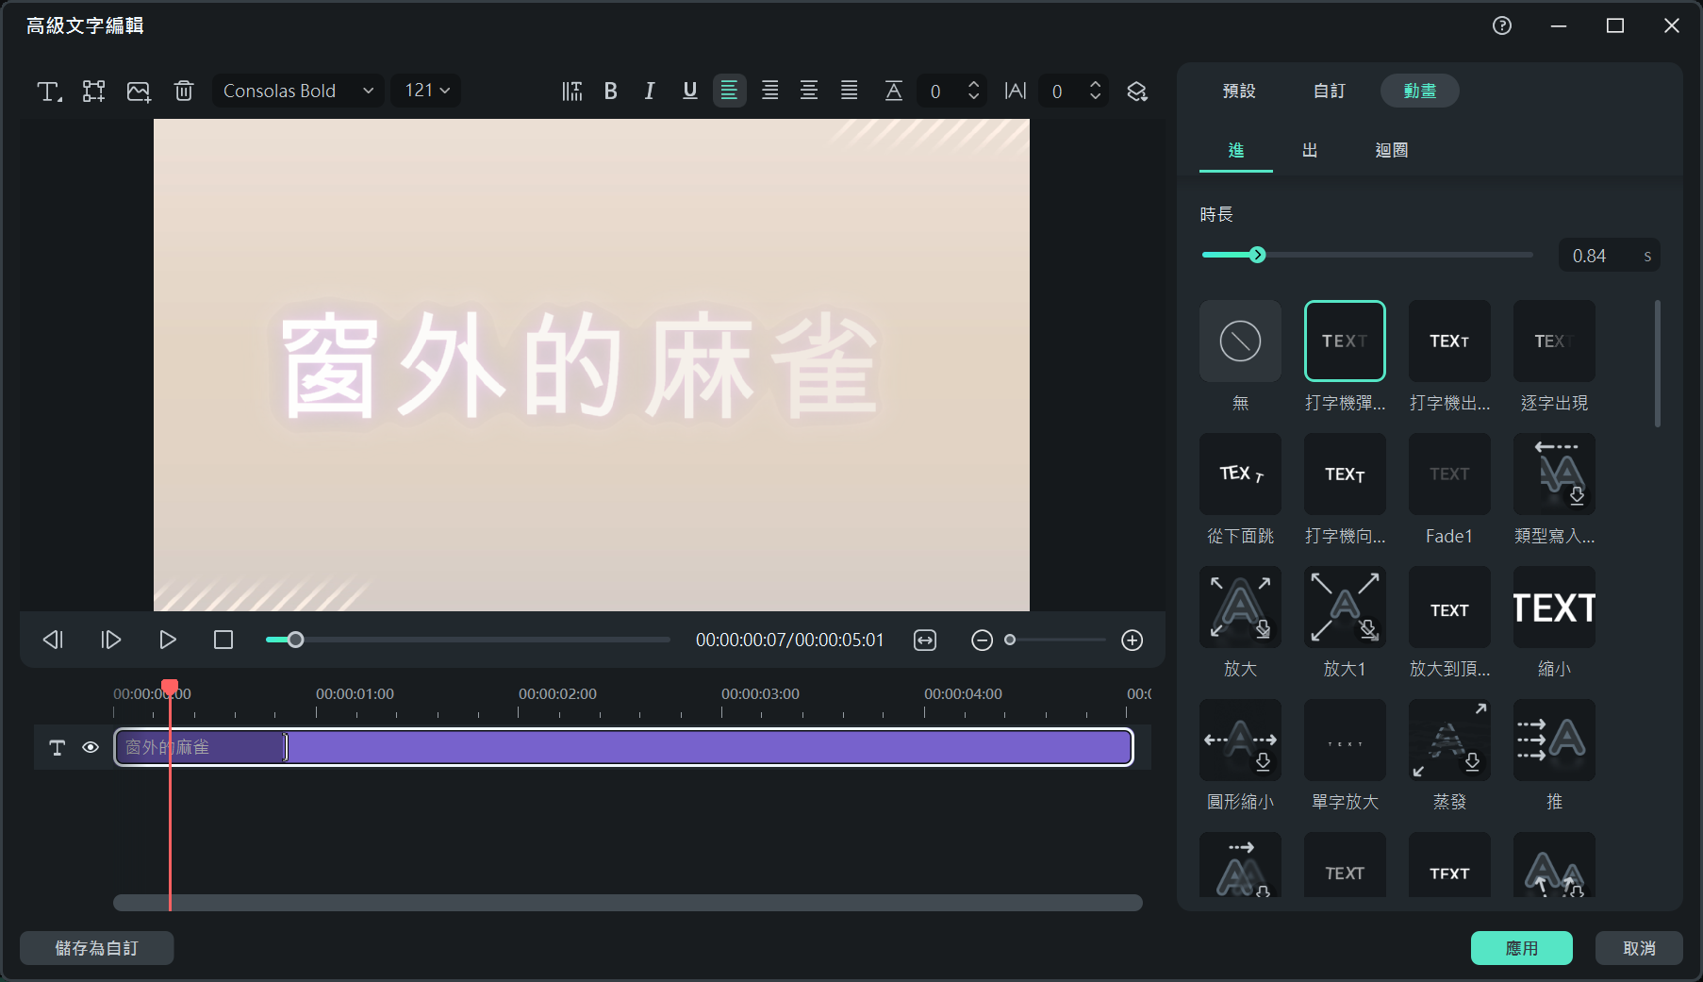
Task: Click the add shape icon in toolbar
Action: (93, 91)
